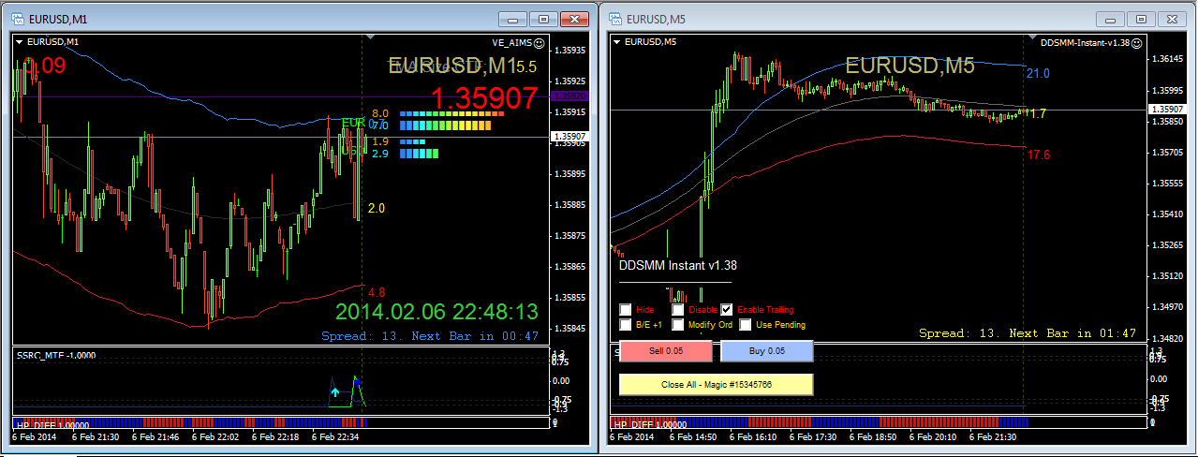Click the 2.9 strength meter color bar
Viewport: 1198px width, 457px height.
[419, 154]
